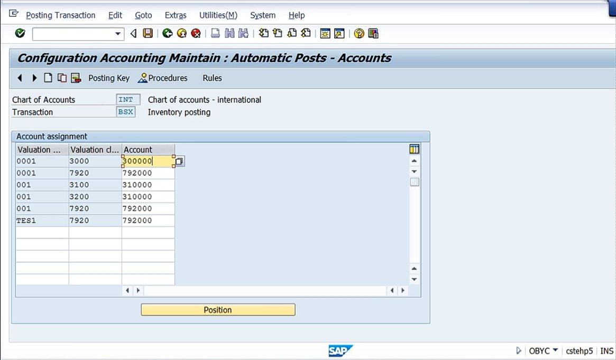Screen dimensions: 616x360
Task: Select the TES1 valuation modifier cell
Action: coord(42,221)
